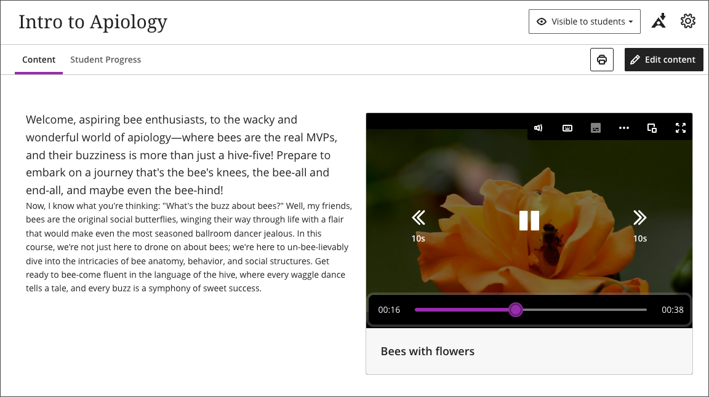Pause the Bees with flowers video

529,221
